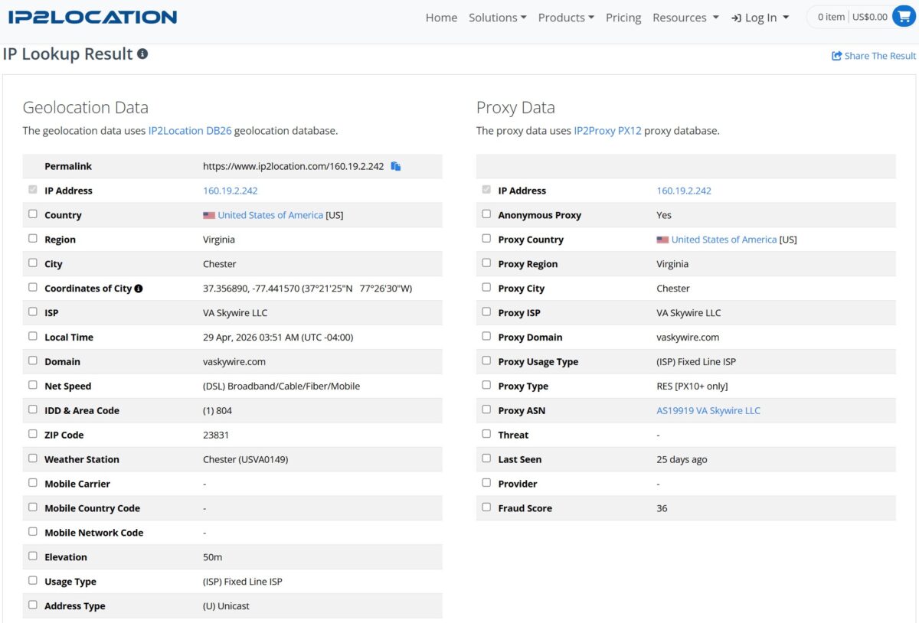Click the US flag in Proxy Country row
The width and height of the screenshot is (919, 623).
point(662,240)
